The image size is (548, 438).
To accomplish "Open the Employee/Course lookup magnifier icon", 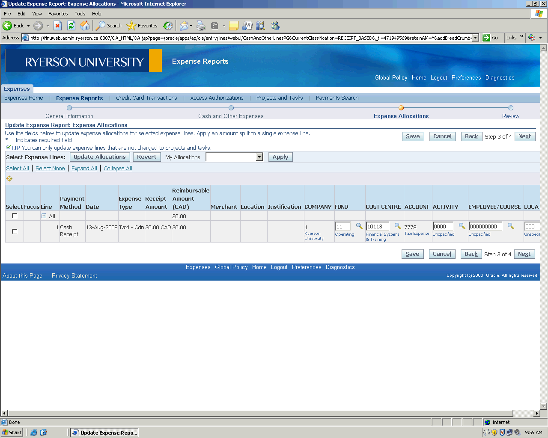I will pos(511,226).
